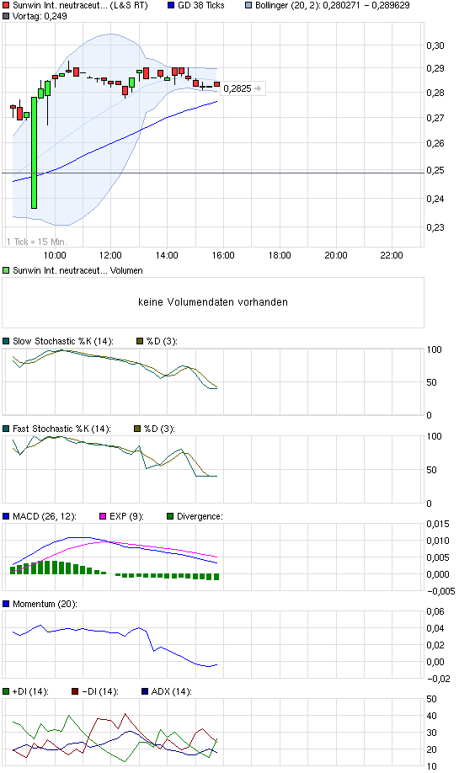Click the magenta EXP (9) swatch
The image size is (459, 773).
coord(103,516)
